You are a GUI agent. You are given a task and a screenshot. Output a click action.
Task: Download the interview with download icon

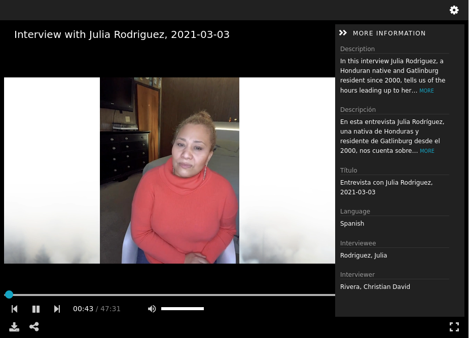pos(14,327)
